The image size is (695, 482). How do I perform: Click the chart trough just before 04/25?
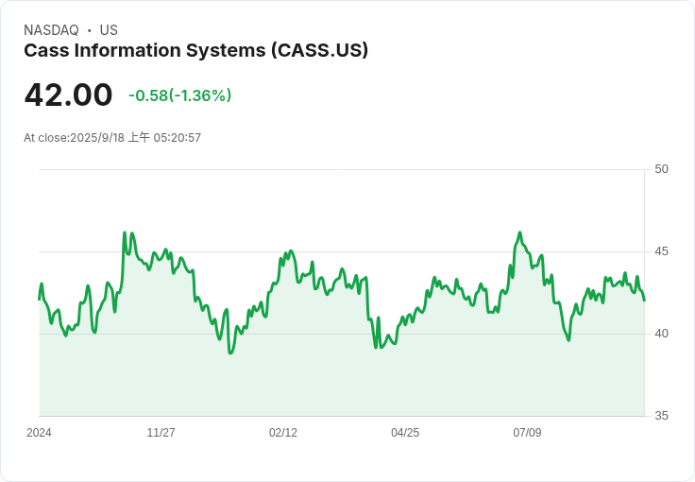click(377, 348)
